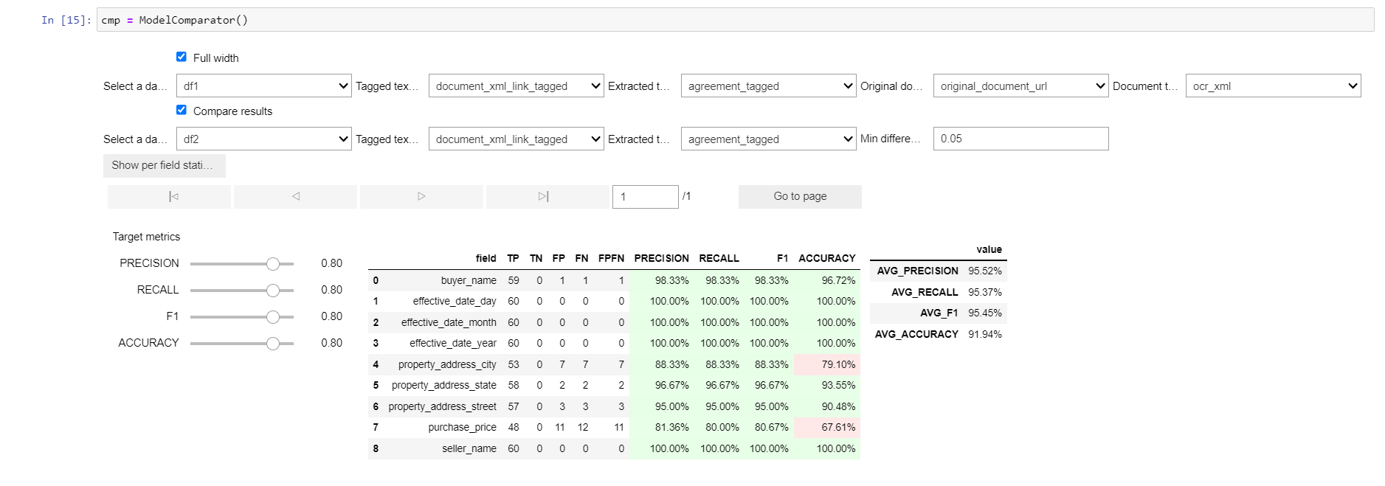1385x486 pixels.
Task: Focus the page number input field
Action: [646, 197]
